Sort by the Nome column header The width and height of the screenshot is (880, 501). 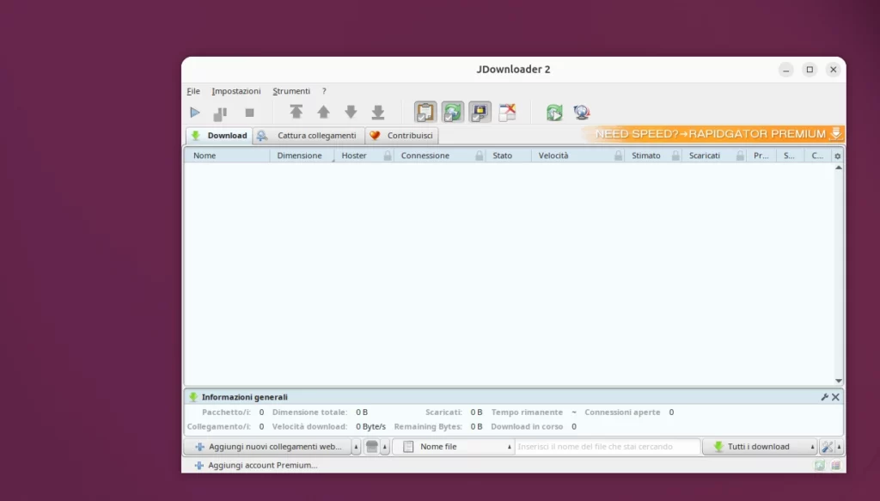227,156
